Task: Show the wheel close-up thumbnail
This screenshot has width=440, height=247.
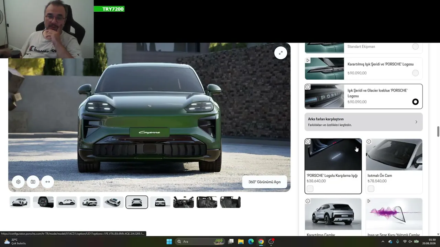Action: [43, 202]
